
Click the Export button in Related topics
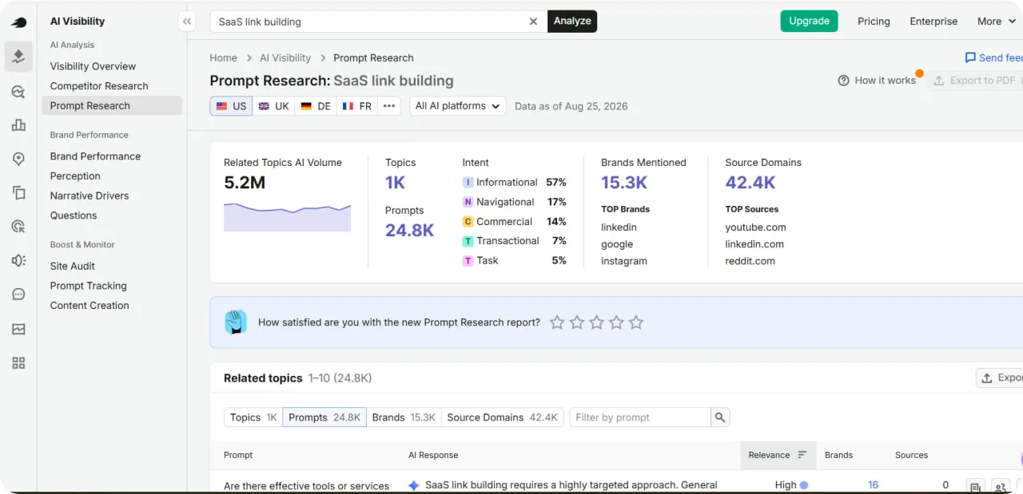(1000, 377)
